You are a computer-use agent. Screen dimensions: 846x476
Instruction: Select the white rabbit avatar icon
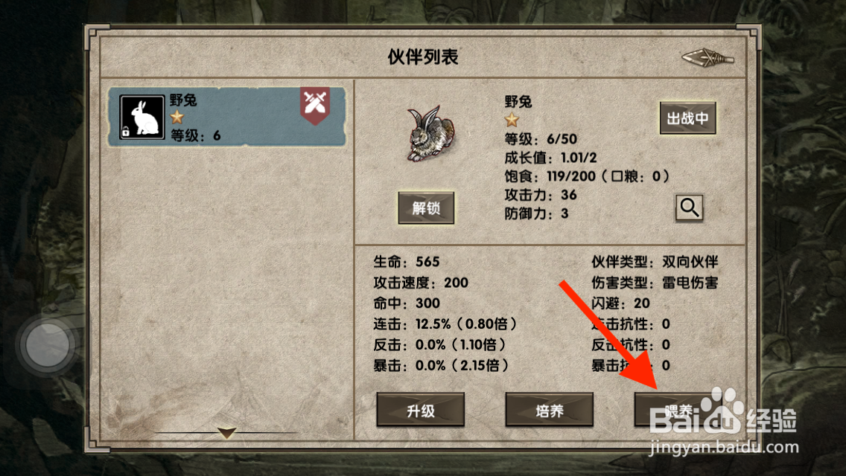coord(142,117)
